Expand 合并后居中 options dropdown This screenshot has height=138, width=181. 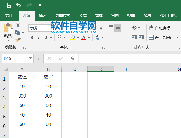point(178,38)
